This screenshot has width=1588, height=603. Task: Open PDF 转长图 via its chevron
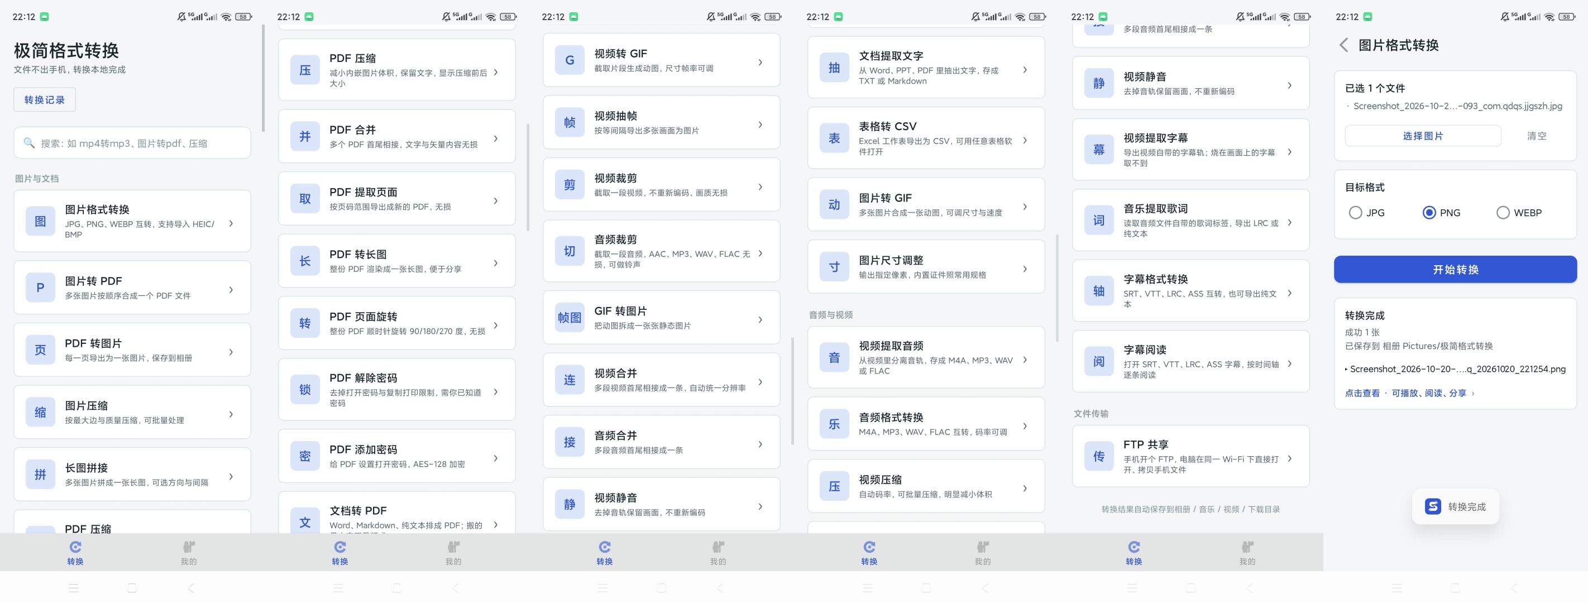[496, 264]
